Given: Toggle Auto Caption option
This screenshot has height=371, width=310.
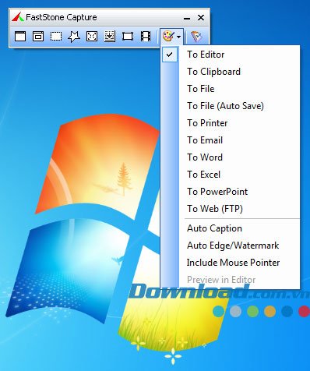Looking at the screenshot, I should (231, 228).
